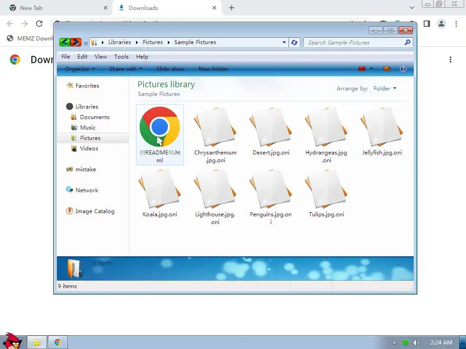Screen dimensions: 466x349
Task: Close the Downloads browser tab
Action: [214, 8]
